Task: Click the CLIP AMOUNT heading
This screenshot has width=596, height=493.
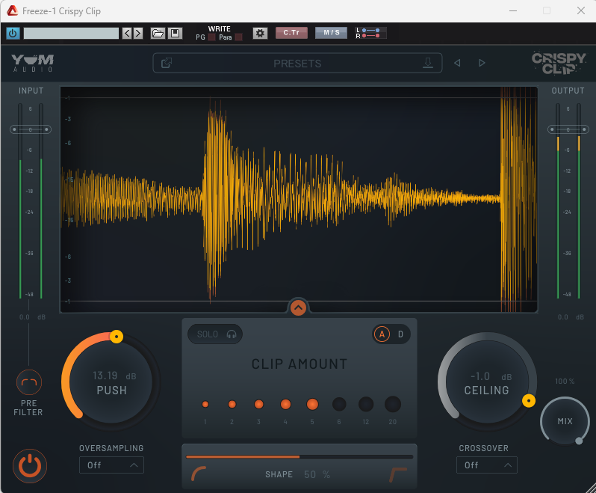Action: [x=299, y=364]
